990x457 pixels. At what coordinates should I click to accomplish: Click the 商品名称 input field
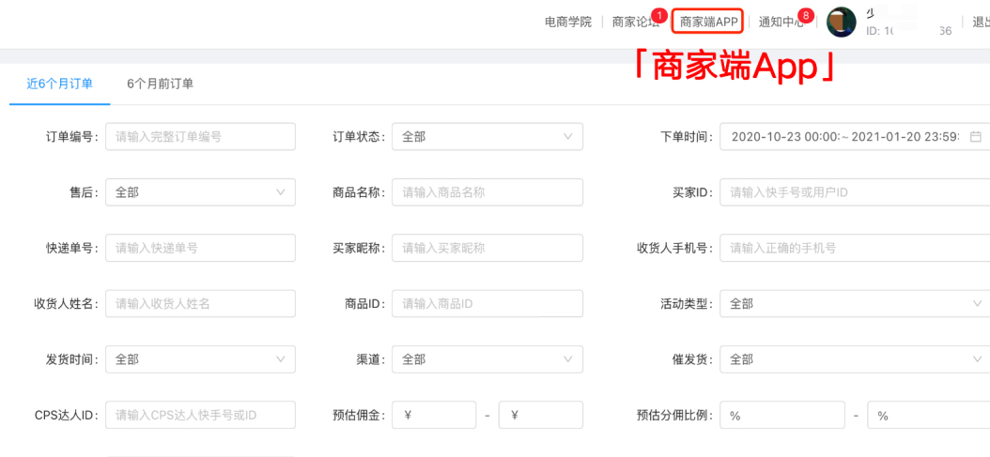click(x=487, y=192)
